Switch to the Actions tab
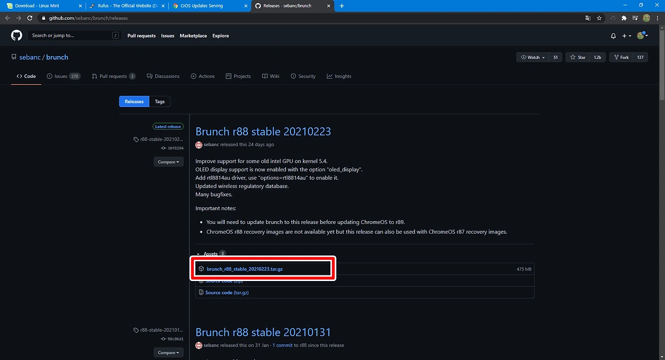 coord(203,76)
